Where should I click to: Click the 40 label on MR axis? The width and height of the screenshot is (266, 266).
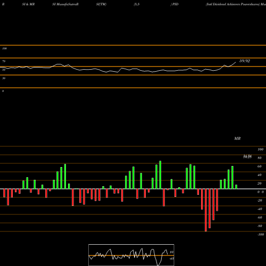pyautogui.click(x=260, y=175)
